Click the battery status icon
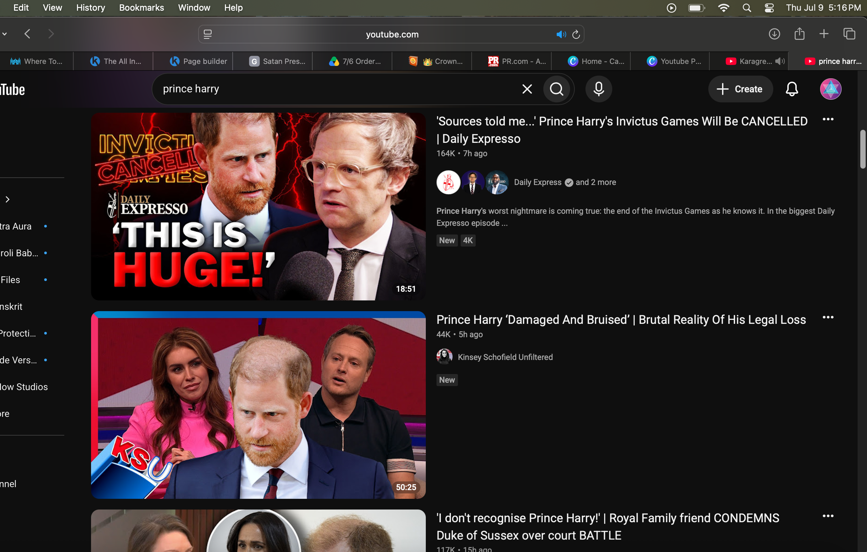This screenshot has width=867, height=552. tap(697, 8)
